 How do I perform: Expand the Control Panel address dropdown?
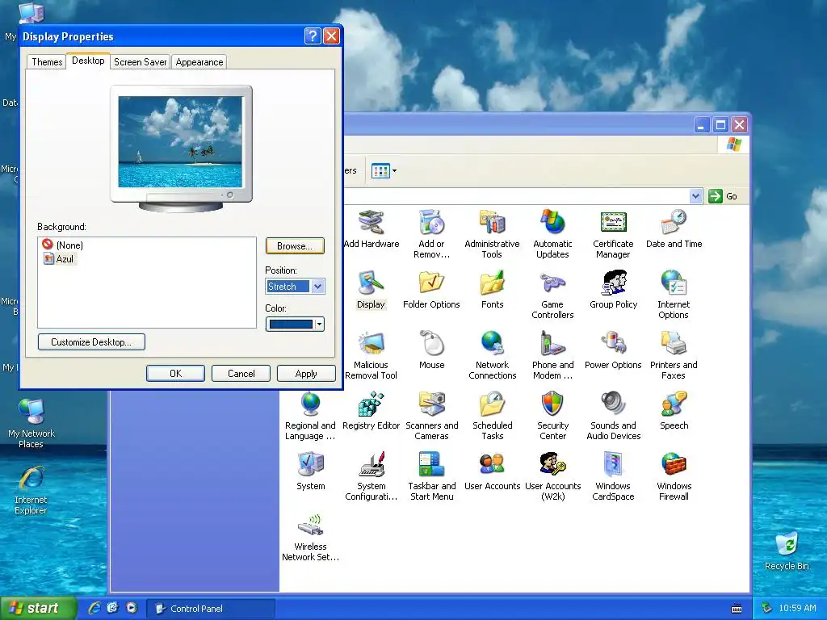coord(695,196)
